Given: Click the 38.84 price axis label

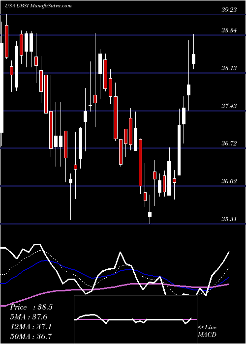Looking at the screenshot, I should [229, 30].
